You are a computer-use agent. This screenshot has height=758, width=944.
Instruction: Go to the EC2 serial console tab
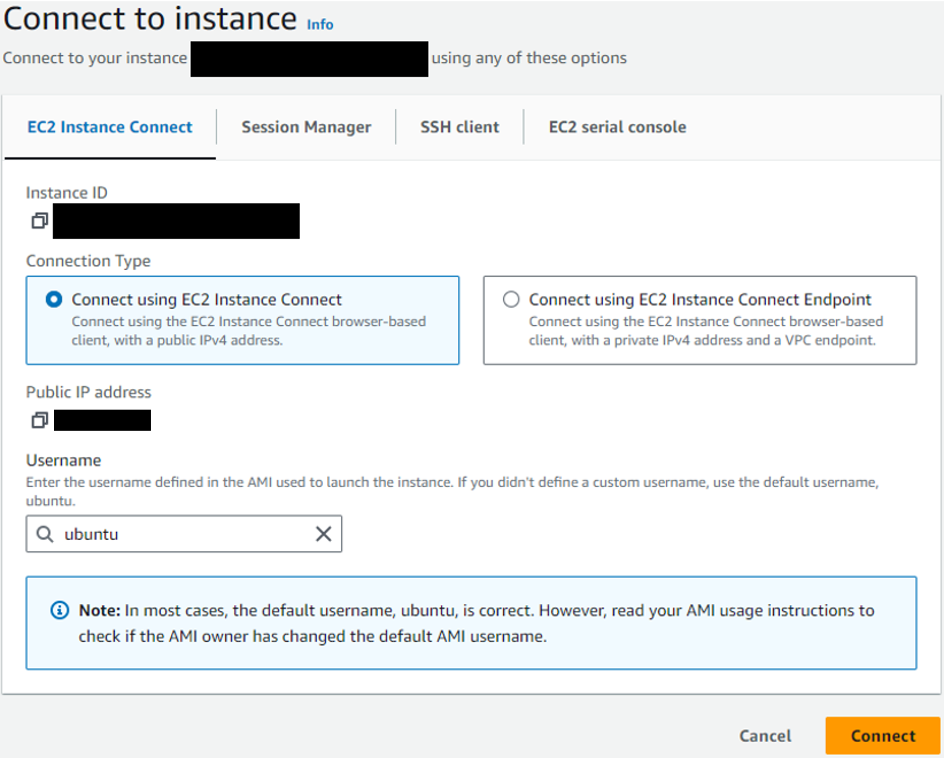pyautogui.click(x=617, y=127)
